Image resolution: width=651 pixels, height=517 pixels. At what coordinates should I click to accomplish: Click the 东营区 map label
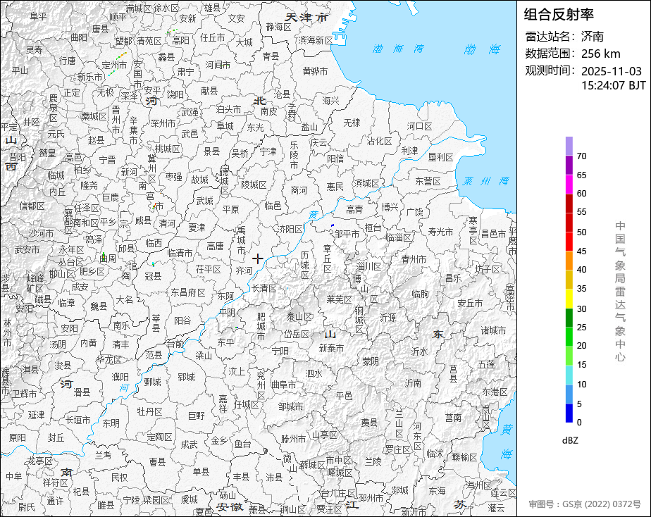(428, 181)
